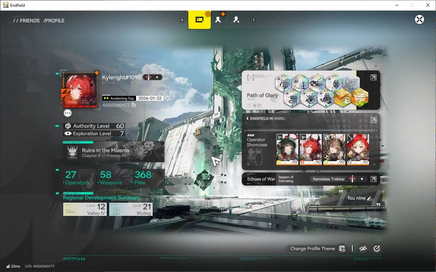Viewport: 436px width, 272px height.
Task: Open the Profile card tab
Action: (200, 20)
